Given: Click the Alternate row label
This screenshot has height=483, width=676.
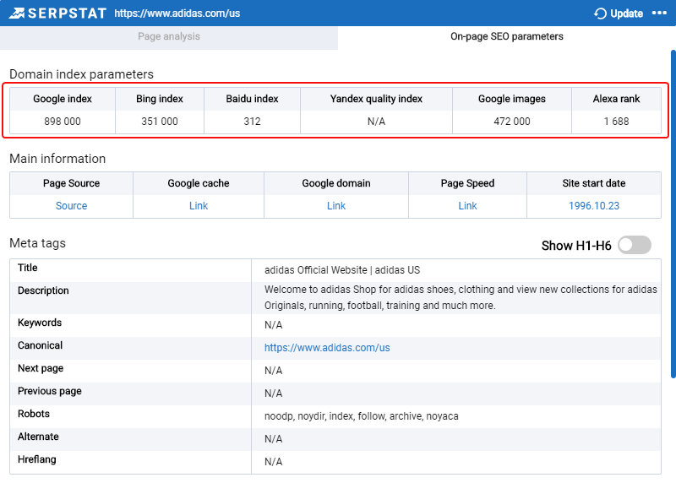Looking at the screenshot, I should [38, 437].
